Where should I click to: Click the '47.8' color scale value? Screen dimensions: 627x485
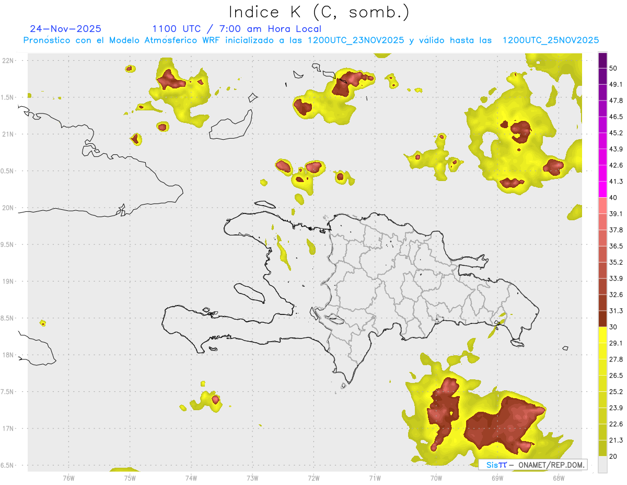coord(616,100)
